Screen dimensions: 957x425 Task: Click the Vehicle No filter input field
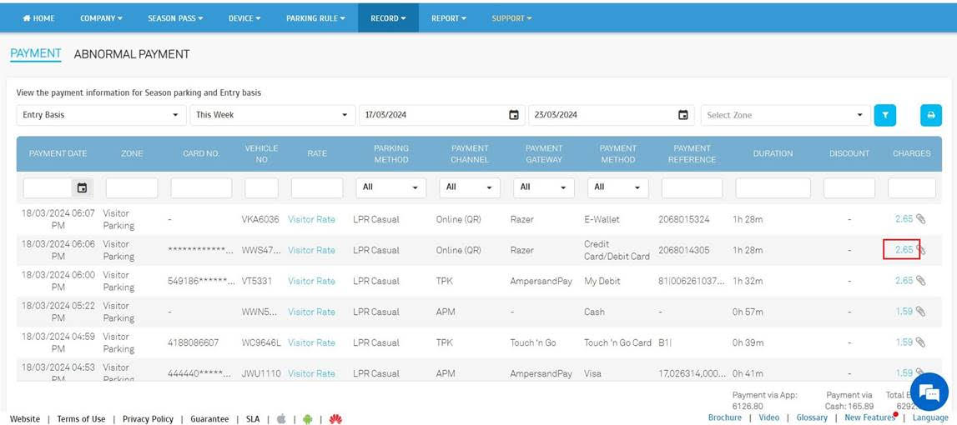[x=261, y=187]
